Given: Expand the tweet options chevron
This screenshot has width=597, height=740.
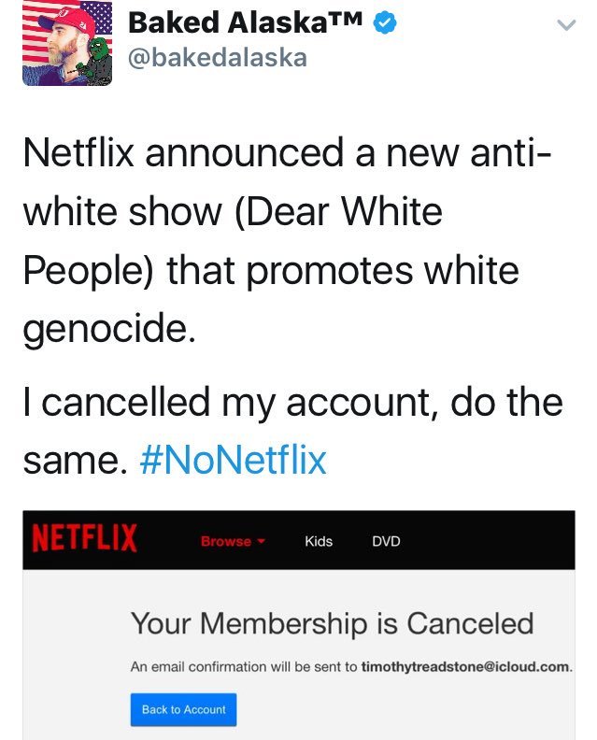Looking at the screenshot, I should point(563,27).
